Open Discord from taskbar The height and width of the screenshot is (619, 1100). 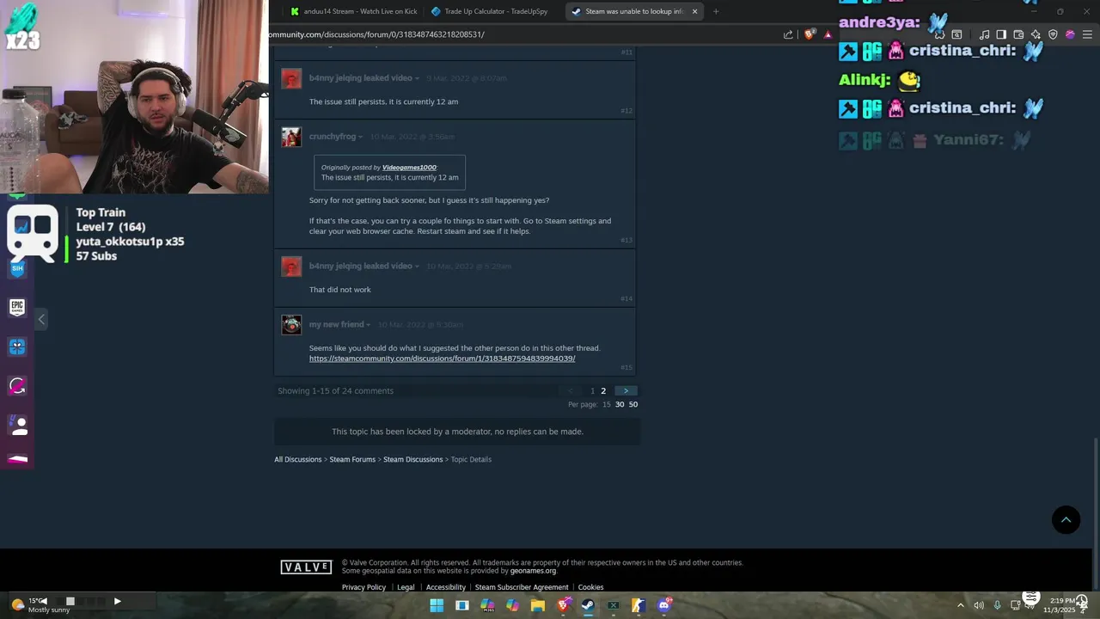click(663, 605)
